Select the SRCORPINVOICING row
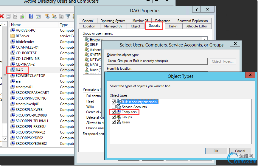The height and width of the screenshot is (166, 258). (42, 98)
